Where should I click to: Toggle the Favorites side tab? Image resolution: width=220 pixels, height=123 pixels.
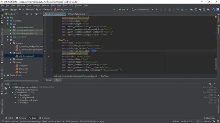pyautogui.click(x=2, y=89)
